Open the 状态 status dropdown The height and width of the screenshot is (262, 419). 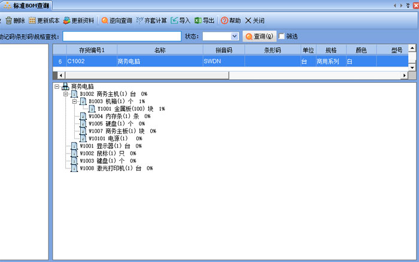pyautogui.click(x=235, y=36)
